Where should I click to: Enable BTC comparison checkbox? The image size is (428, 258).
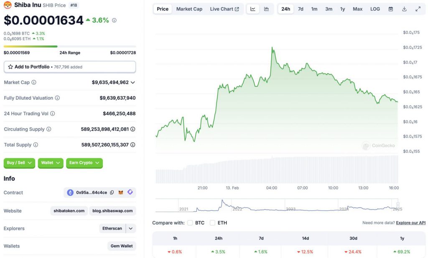[x=190, y=223]
